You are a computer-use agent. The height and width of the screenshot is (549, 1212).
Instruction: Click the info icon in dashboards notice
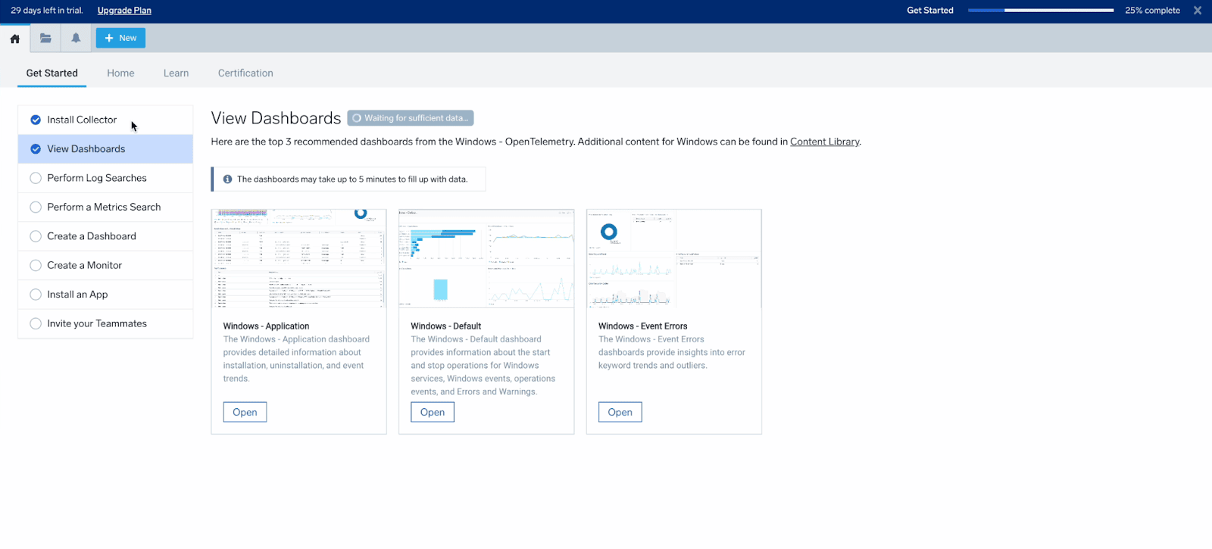point(227,179)
